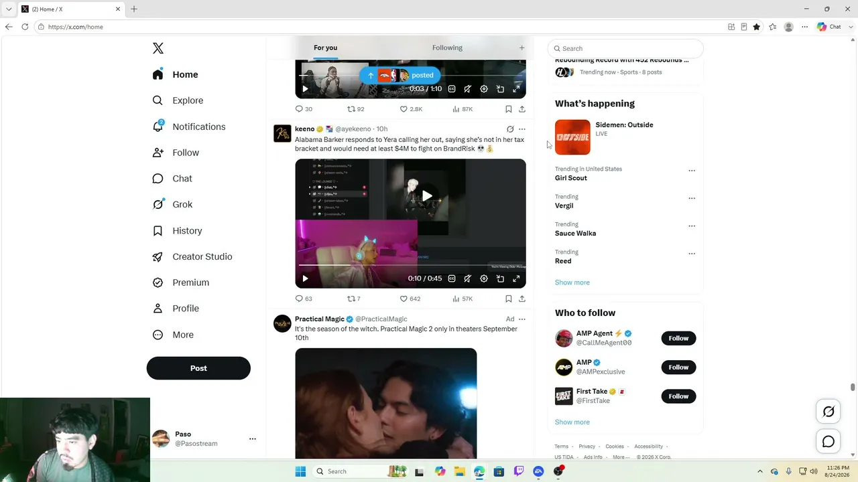Screen dimensions: 858x482
Task: Open the floating chat bubble button
Action: (829, 442)
